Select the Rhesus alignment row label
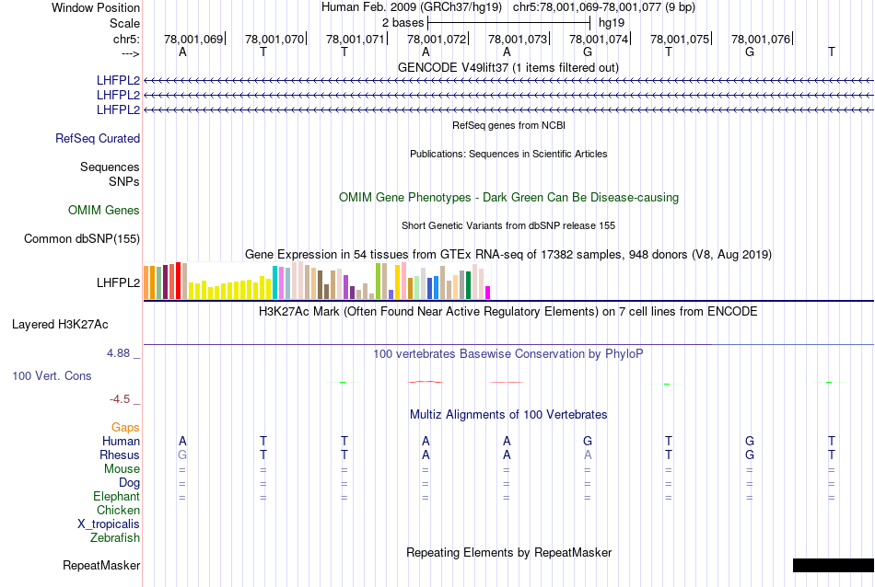 (120, 455)
